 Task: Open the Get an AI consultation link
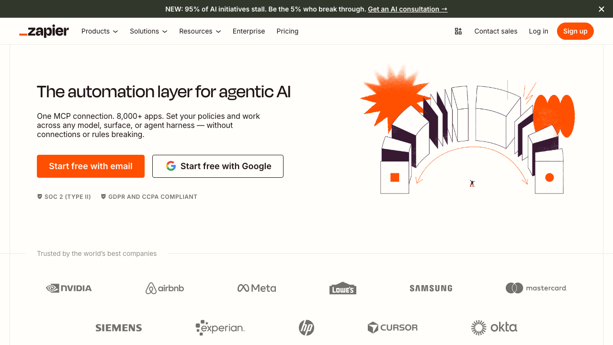coord(407,9)
